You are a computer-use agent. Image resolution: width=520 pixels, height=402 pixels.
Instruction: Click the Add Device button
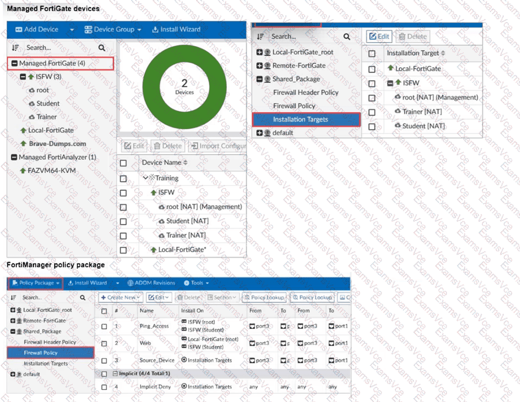[37, 29]
